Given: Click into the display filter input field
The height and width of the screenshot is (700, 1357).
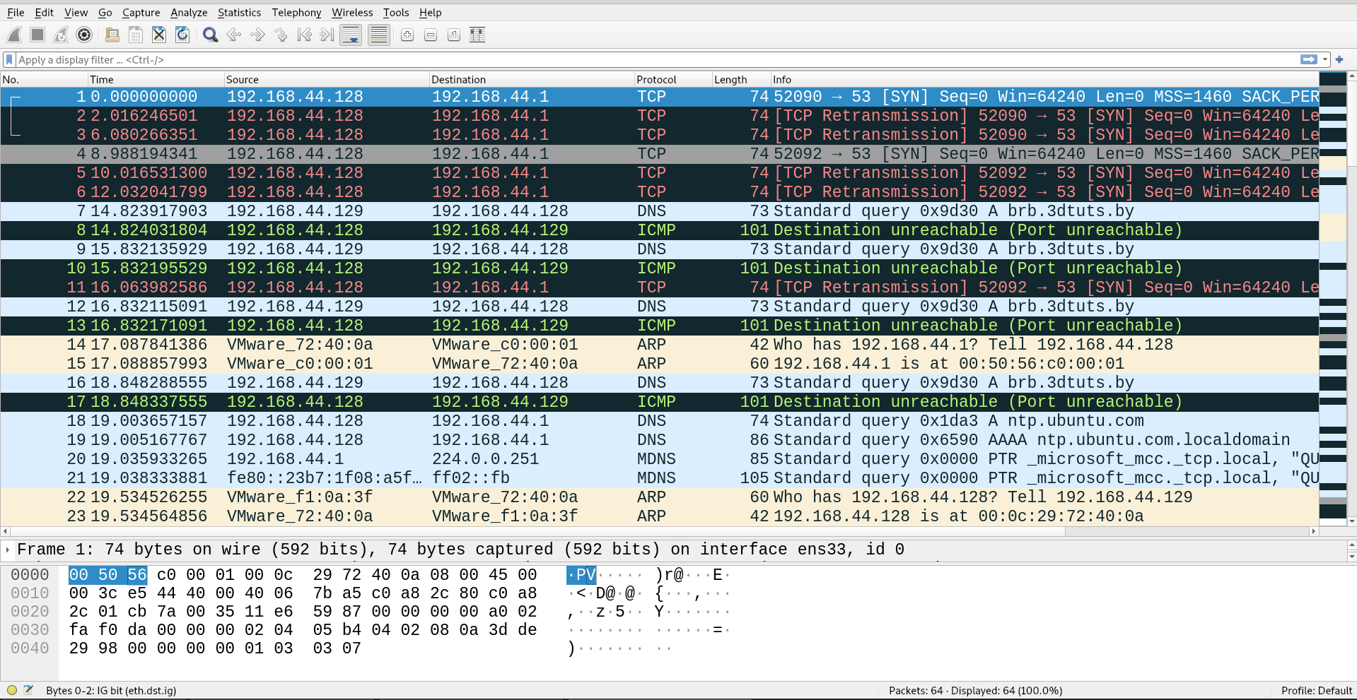Looking at the screenshot, I should 636,60.
